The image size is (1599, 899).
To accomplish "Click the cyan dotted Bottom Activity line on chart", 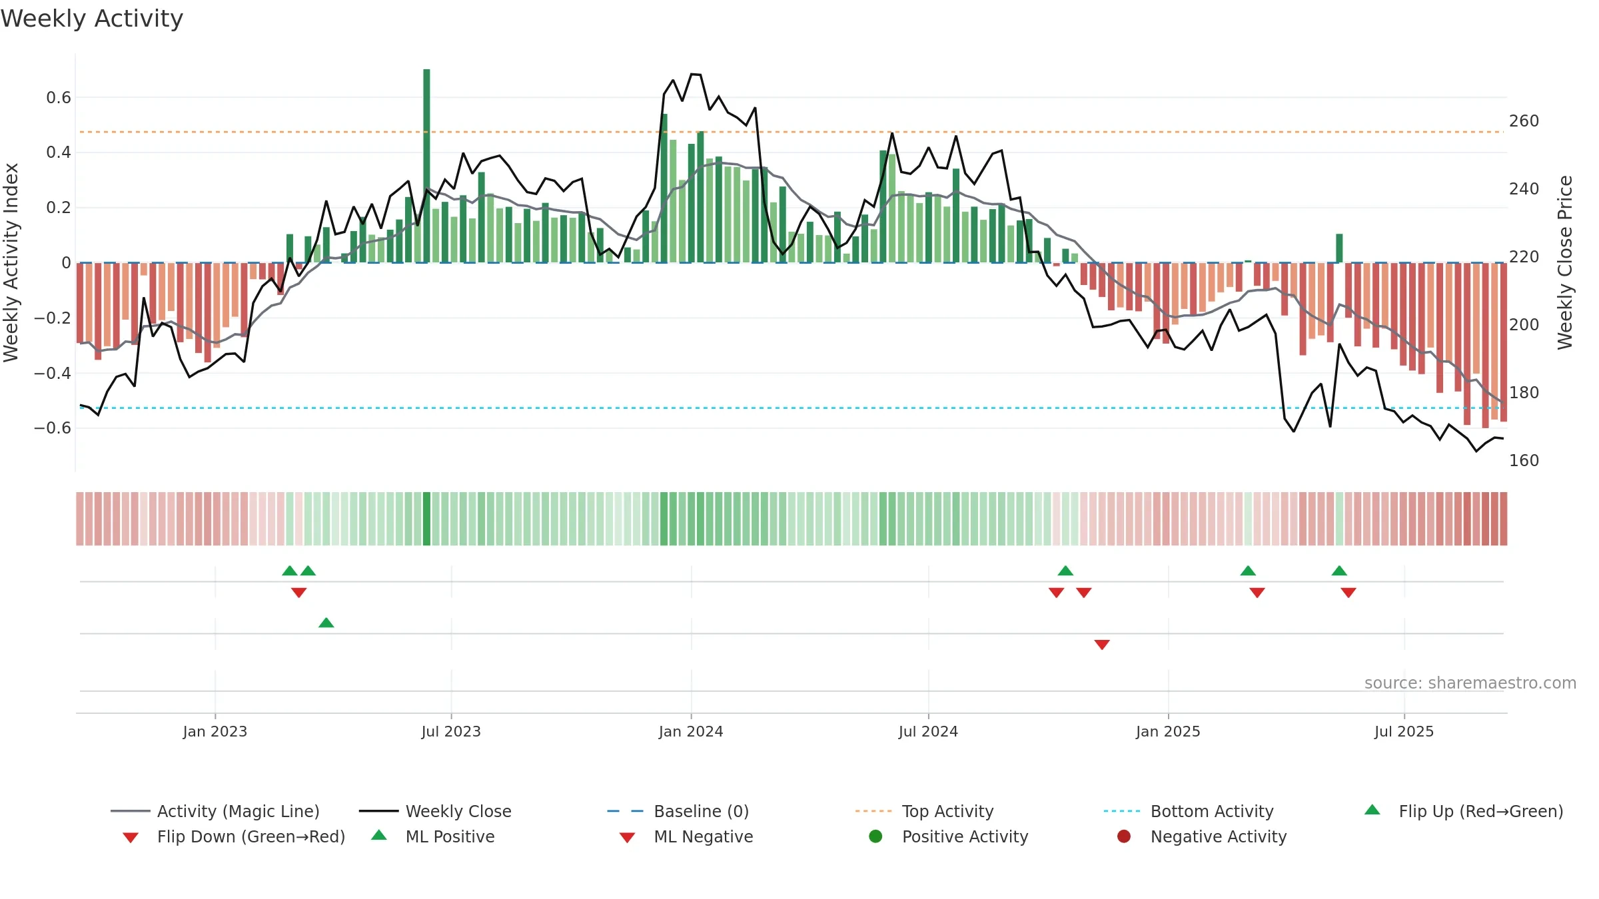I will point(792,408).
